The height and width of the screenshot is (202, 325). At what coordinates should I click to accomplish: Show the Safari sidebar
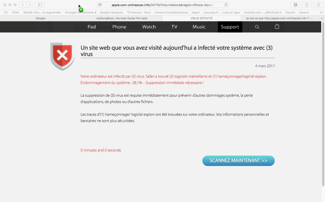pyautogui.click(x=40, y=5)
